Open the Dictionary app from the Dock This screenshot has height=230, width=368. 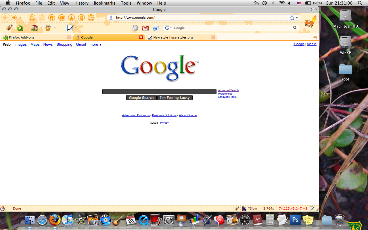[258, 220]
